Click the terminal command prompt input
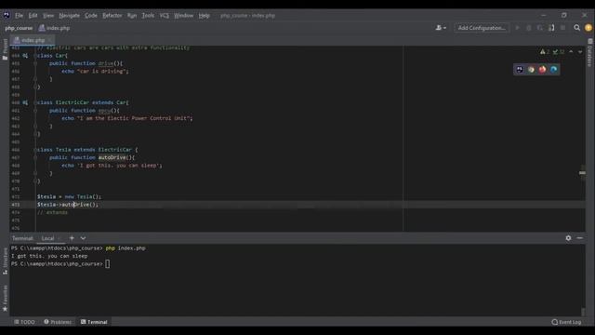The height and width of the screenshot is (335, 595). click(108, 264)
